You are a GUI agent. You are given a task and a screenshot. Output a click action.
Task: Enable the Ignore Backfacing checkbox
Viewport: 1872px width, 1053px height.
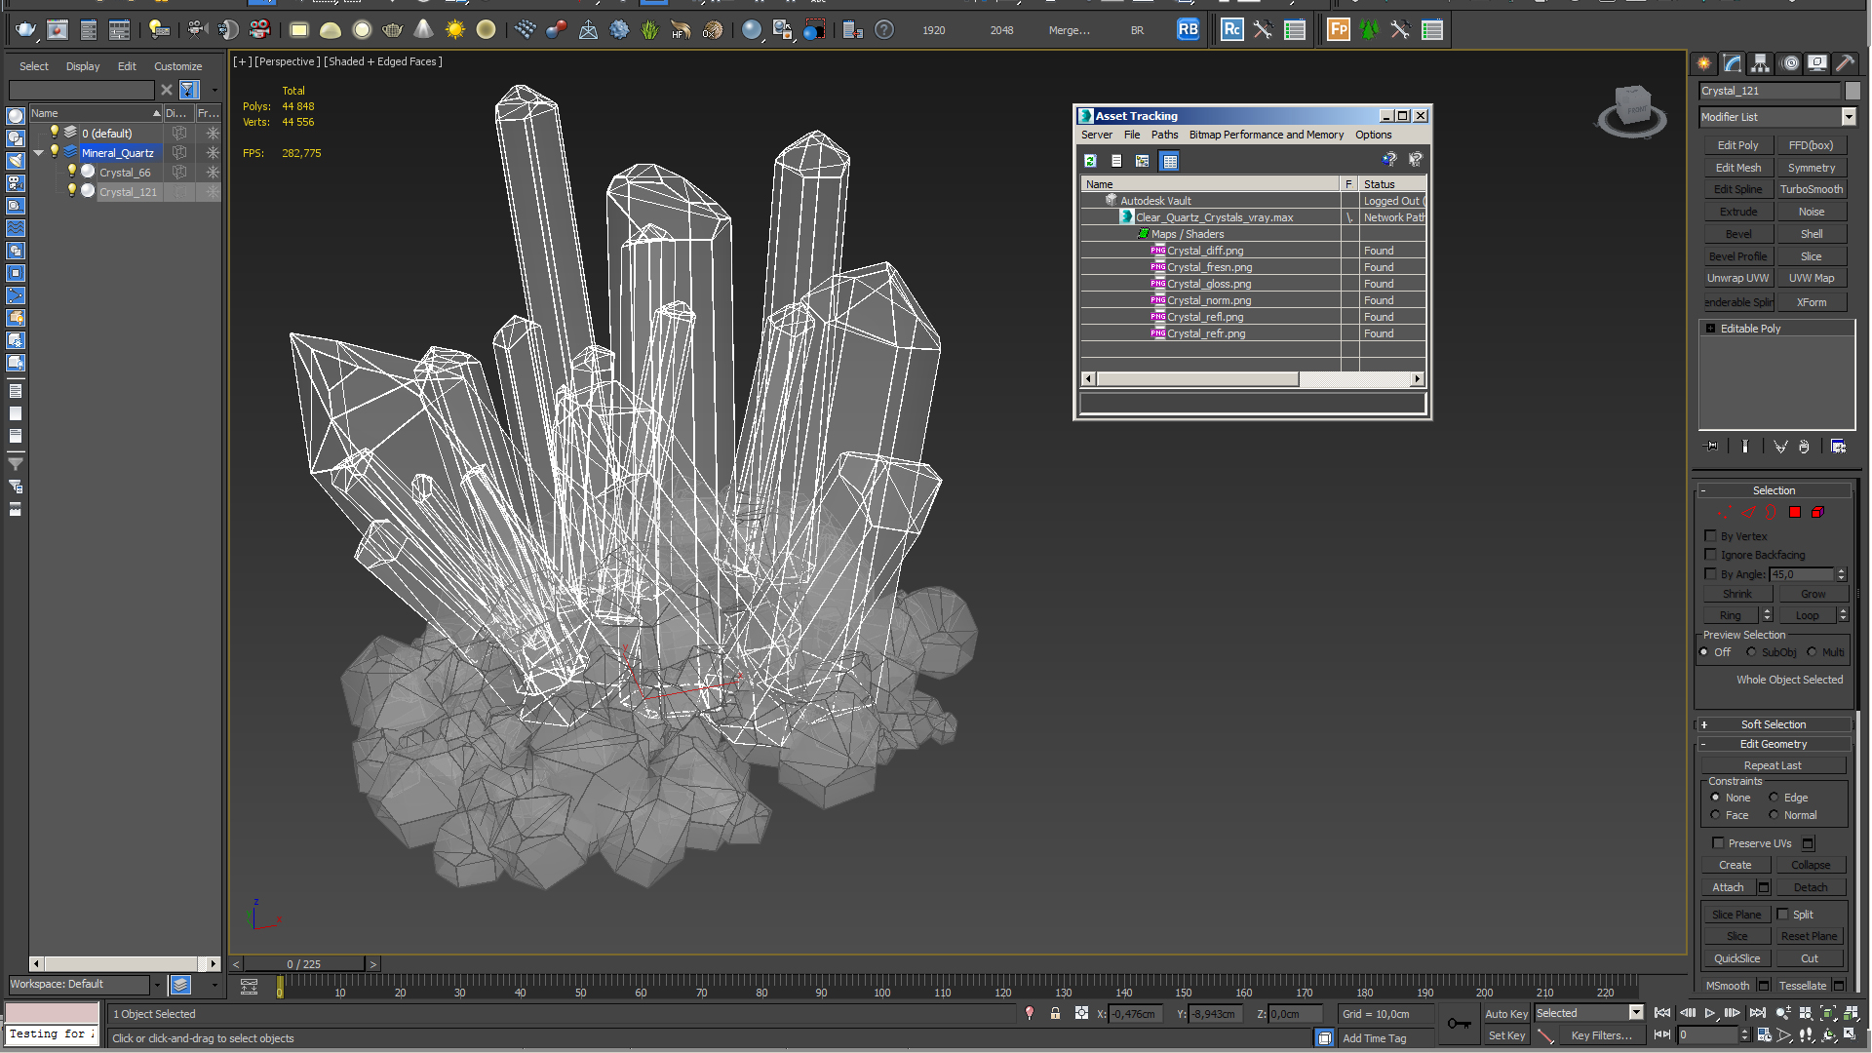coord(1711,555)
